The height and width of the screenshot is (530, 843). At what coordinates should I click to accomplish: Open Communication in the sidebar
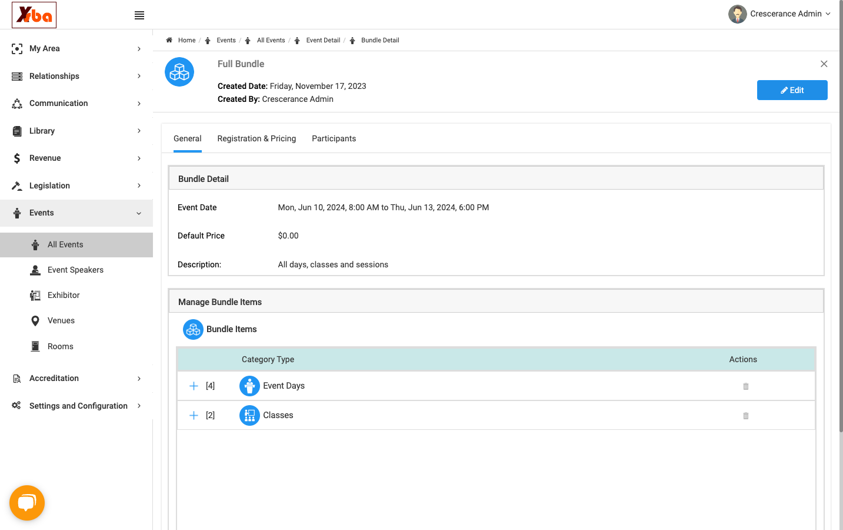(76, 104)
